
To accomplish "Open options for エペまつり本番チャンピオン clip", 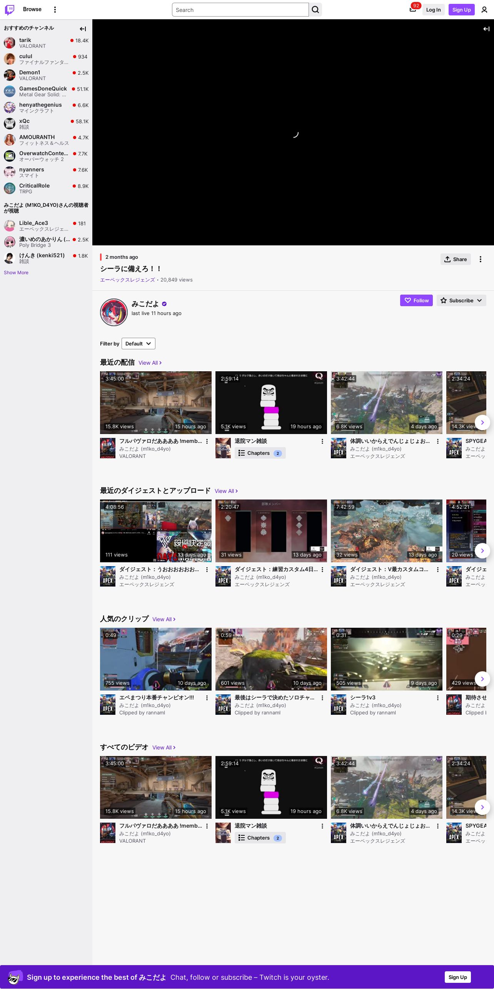I will tap(207, 698).
